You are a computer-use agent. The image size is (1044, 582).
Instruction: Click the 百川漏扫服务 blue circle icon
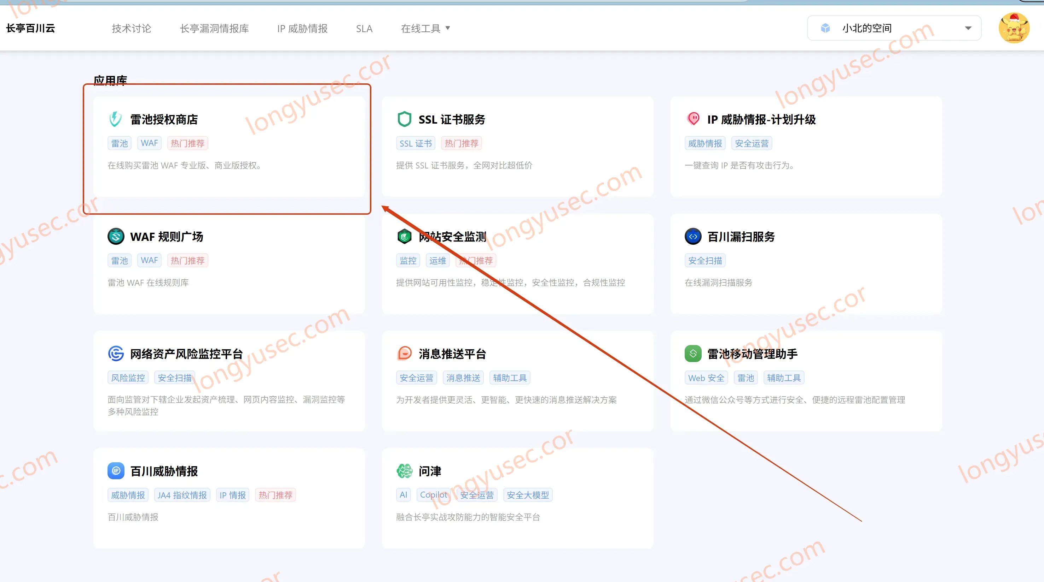[x=693, y=236]
